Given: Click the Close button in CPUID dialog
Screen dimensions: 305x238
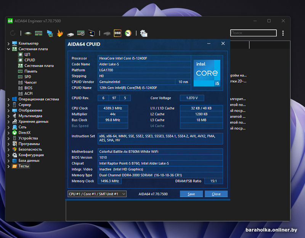Looking at the screenshot, I should (216, 194).
